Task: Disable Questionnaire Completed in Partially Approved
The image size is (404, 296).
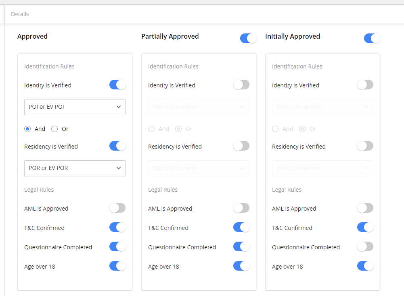Action: pyautogui.click(x=241, y=247)
